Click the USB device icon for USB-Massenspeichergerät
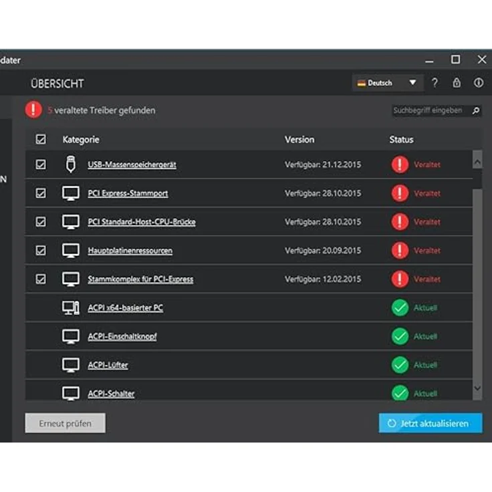The width and height of the screenshot is (492, 492). tap(71, 164)
